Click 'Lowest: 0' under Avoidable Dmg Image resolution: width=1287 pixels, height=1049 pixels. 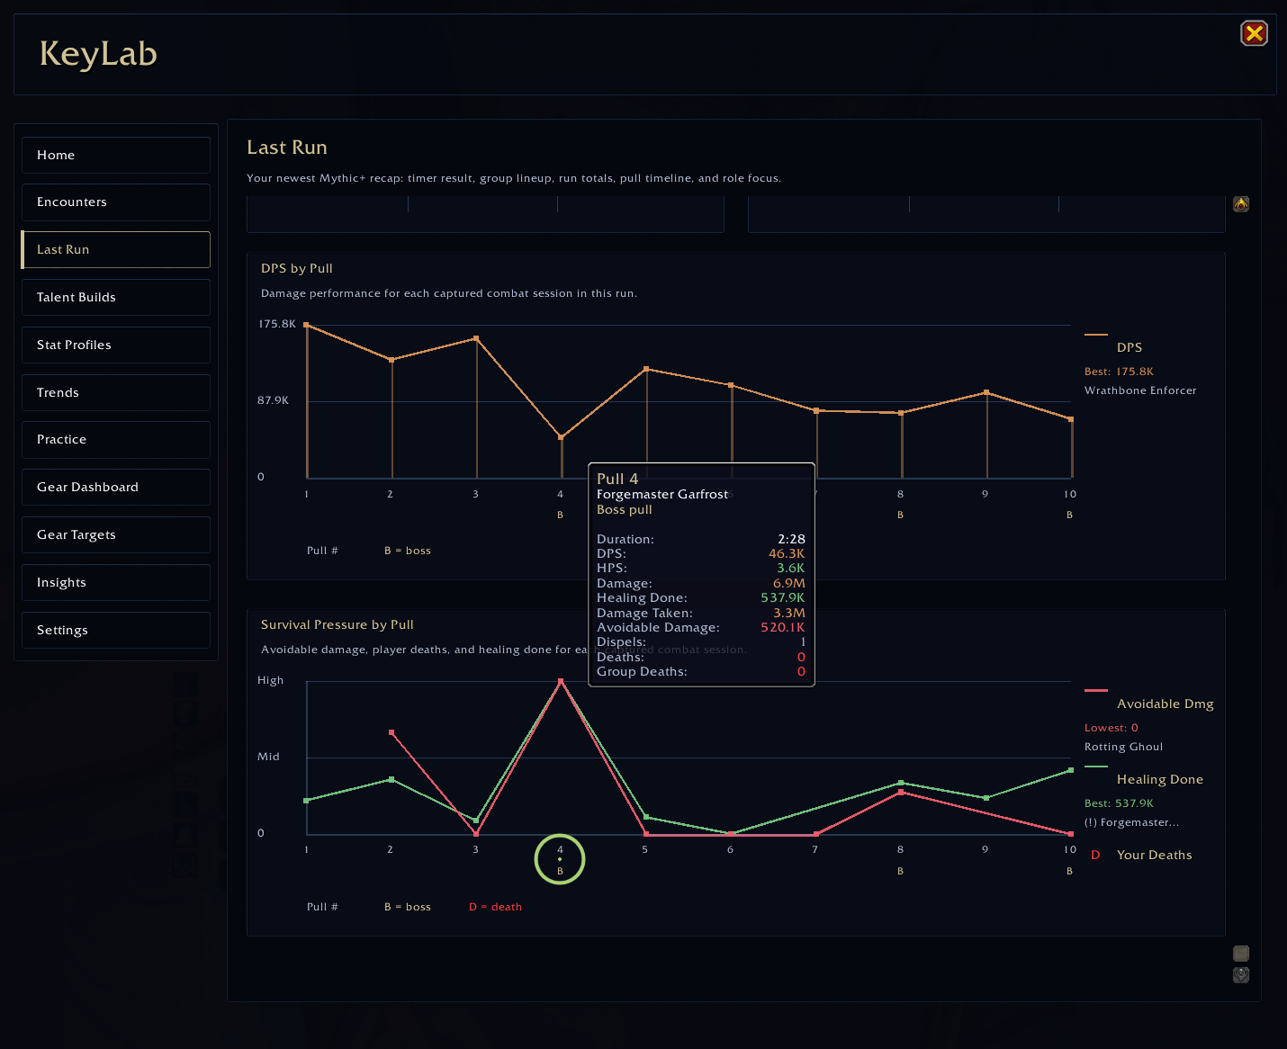tap(1111, 728)
